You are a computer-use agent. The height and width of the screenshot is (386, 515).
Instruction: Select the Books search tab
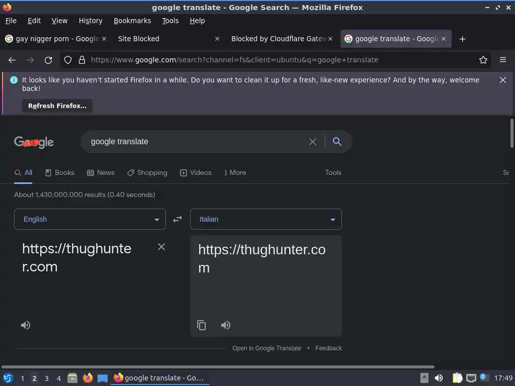coord(60,173)
